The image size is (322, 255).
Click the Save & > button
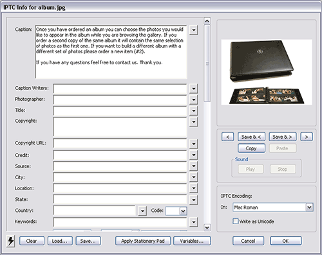tap(283, 137)
